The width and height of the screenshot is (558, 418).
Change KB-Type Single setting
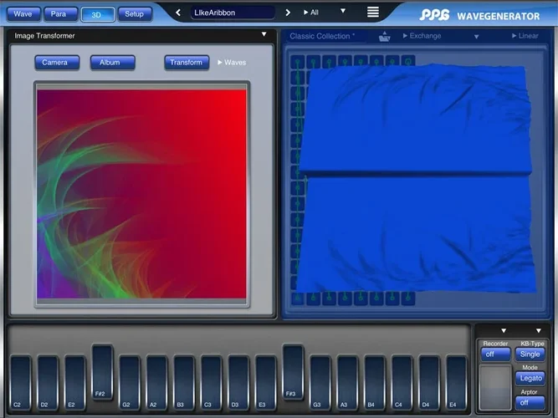tap(530, 354)
